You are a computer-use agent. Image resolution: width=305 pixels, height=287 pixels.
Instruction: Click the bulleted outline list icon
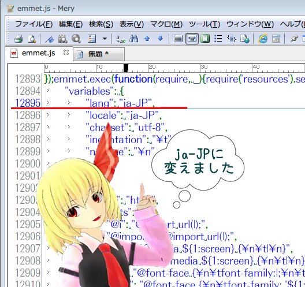tap(218, 39)
